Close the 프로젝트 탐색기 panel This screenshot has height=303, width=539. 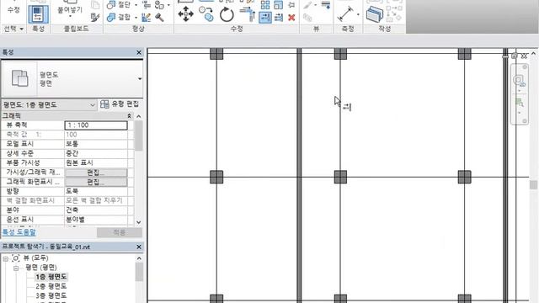point(138,247)
